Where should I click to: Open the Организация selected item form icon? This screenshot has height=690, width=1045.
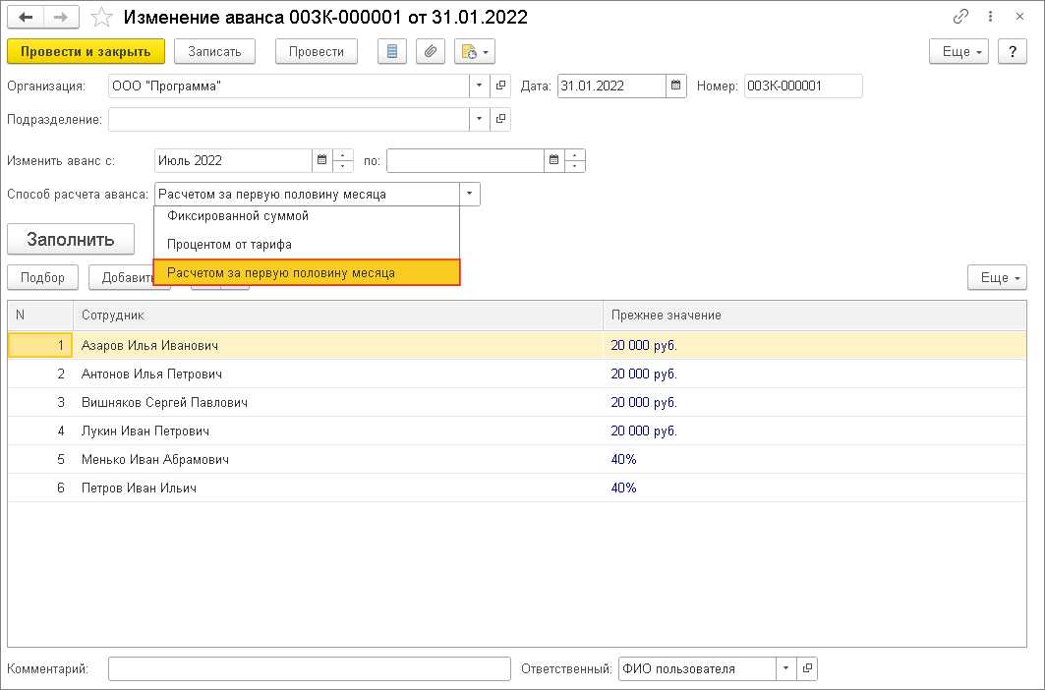[x=500, y=86]
